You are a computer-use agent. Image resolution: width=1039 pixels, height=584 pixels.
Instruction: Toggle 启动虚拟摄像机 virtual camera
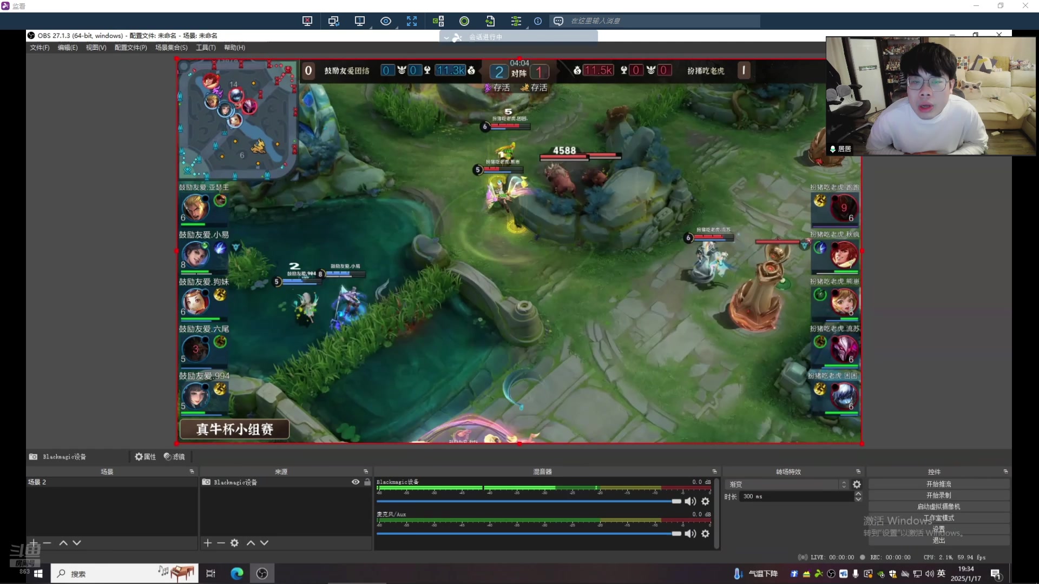pyautogui.click(x=939, y=507)
